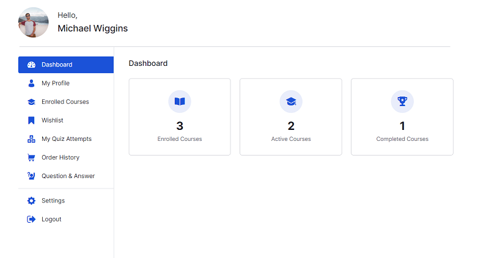
Task: Click Michael Wiggins profile photo
Action: pyautogui.click(x=34, y=23)
